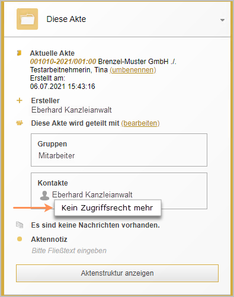Click the Diese Akte header title

pyautogui.click(x=66, y=19)
